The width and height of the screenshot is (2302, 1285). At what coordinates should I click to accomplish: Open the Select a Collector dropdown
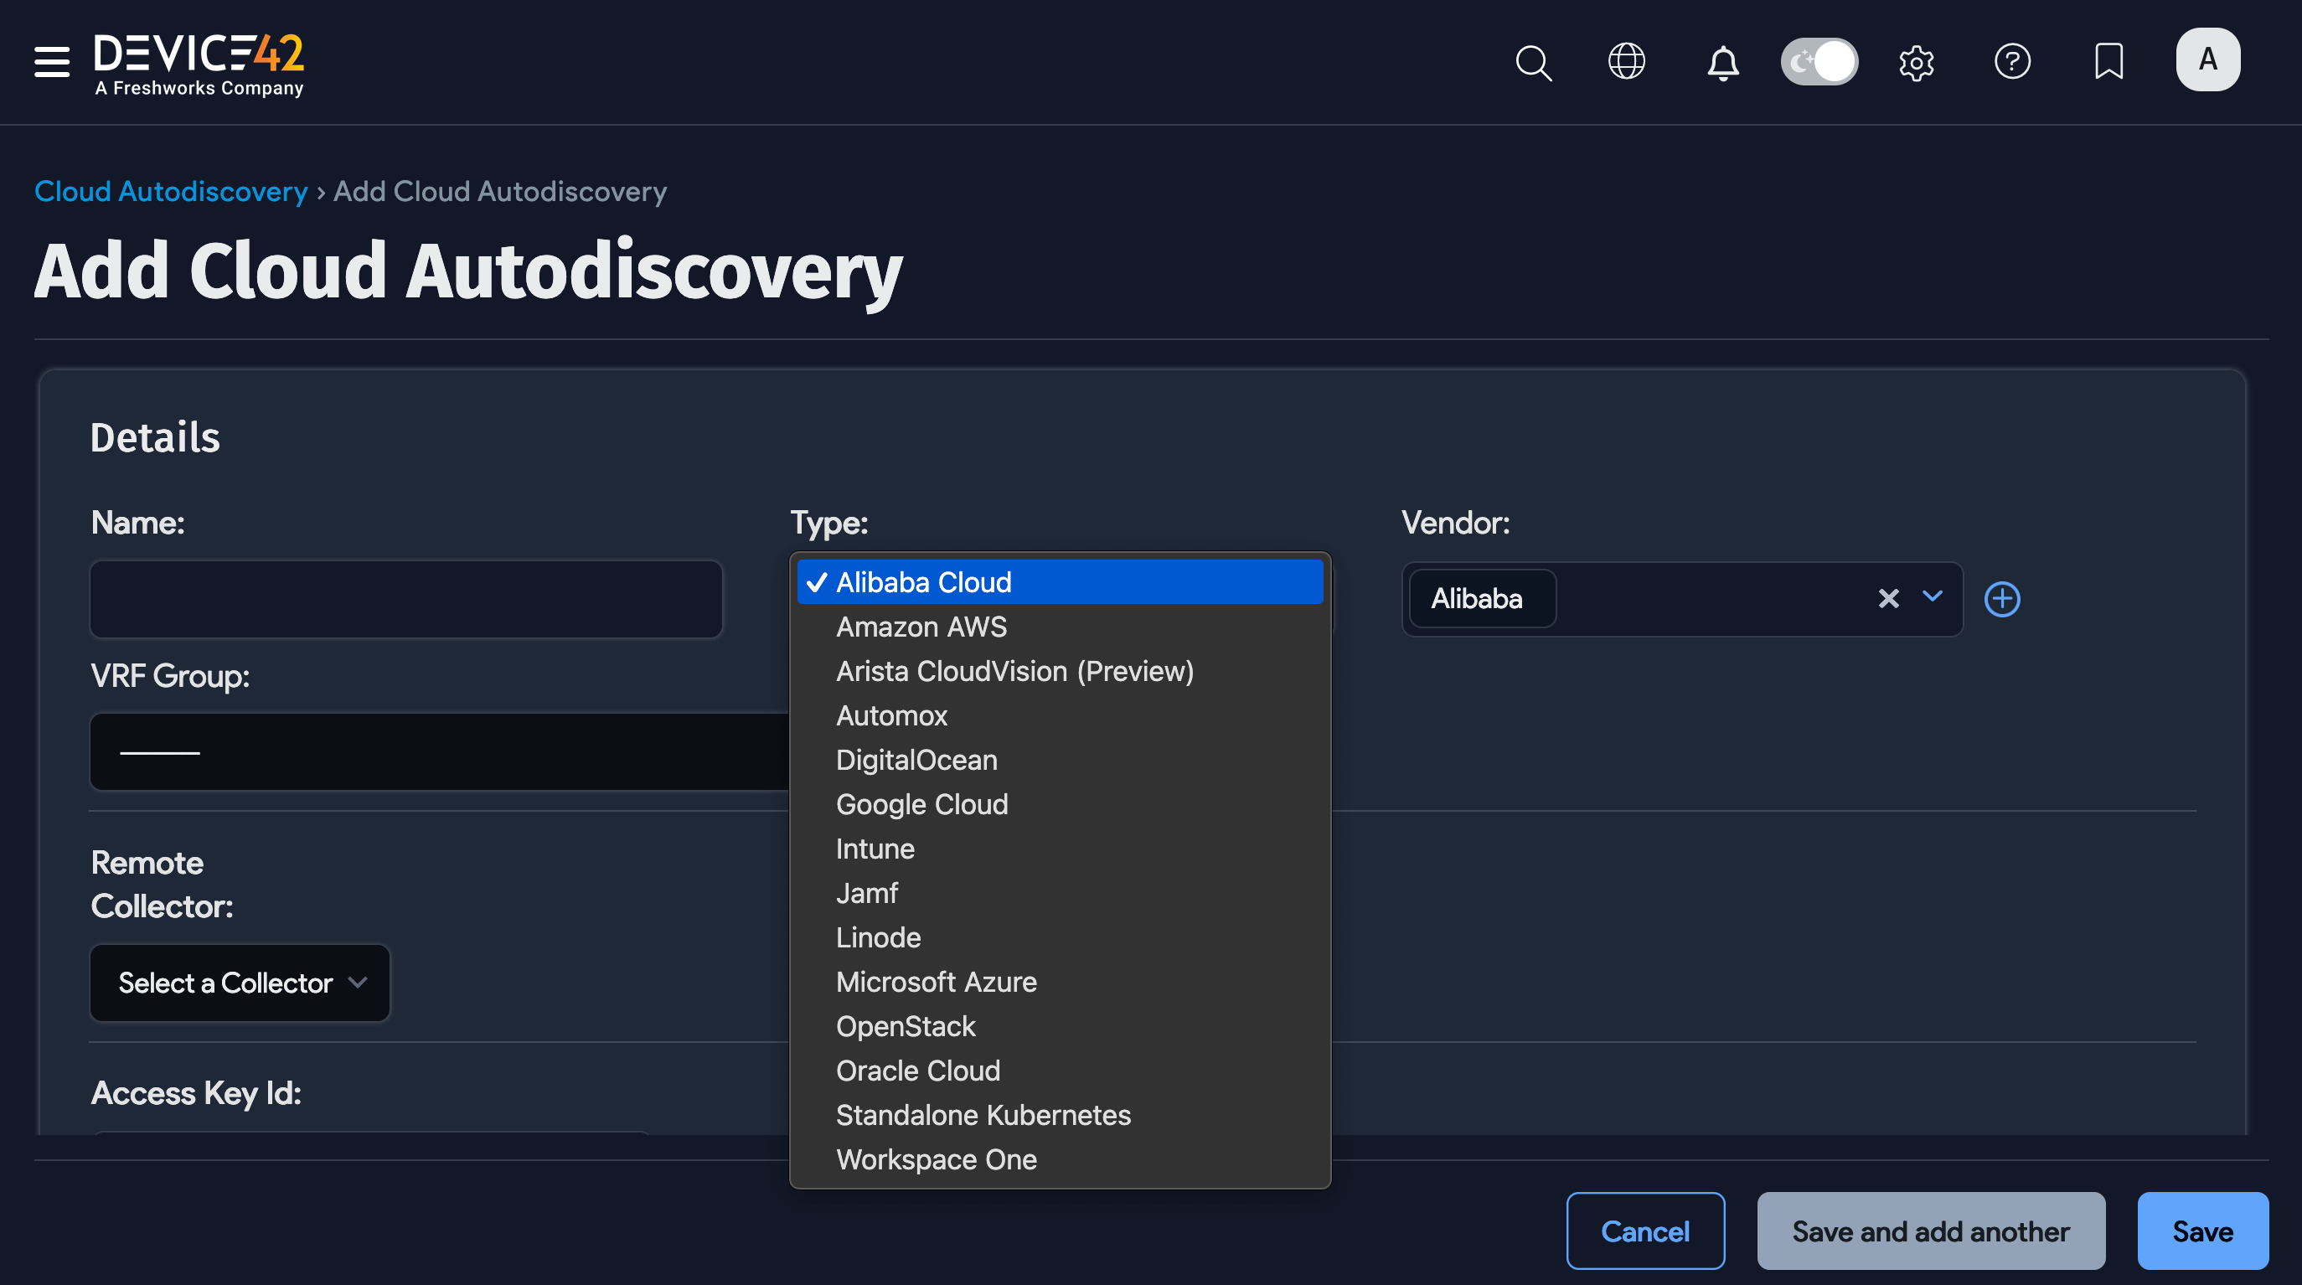pyautogui.click(x=239, y=983)
